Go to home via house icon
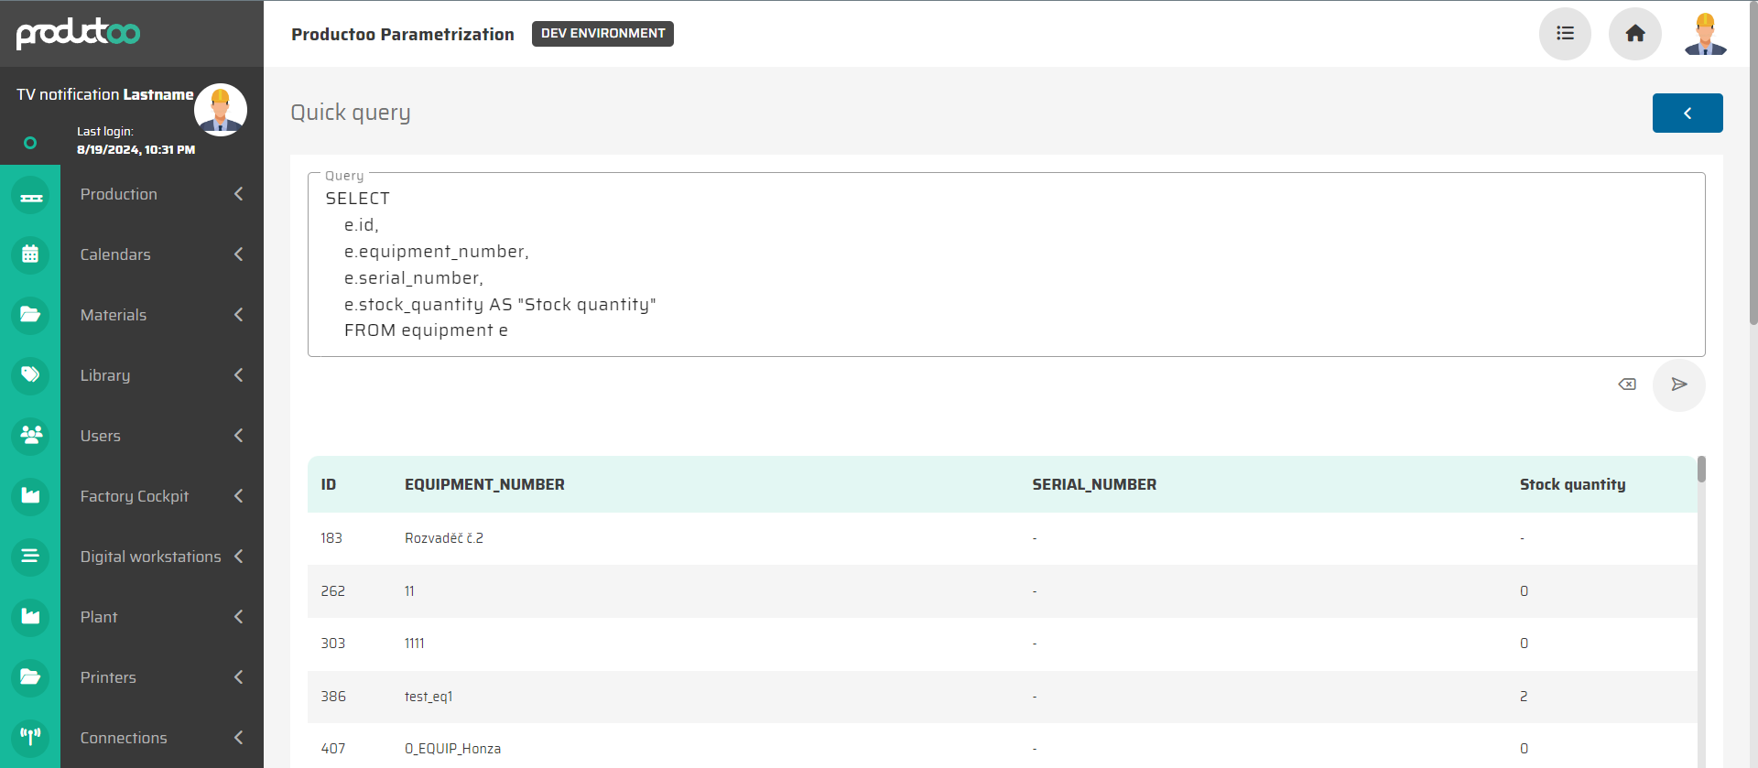 click(x=1634, y=34)
